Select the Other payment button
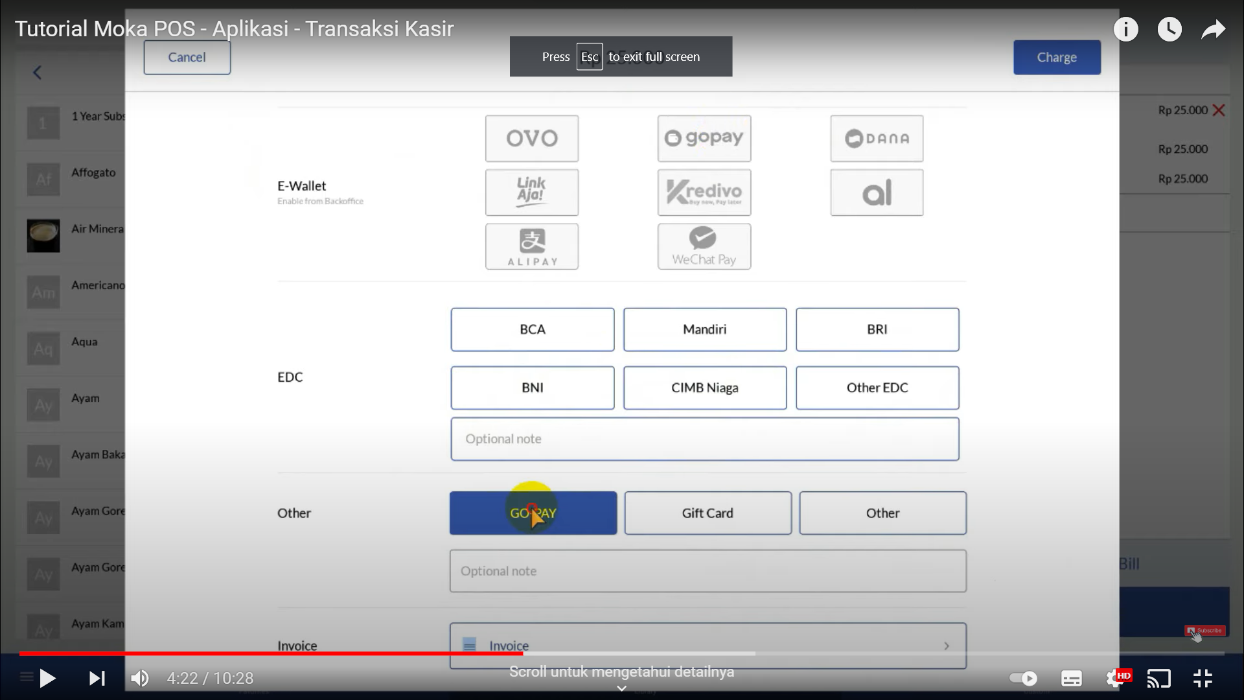The image size is (1244, 700). [882, 513]
